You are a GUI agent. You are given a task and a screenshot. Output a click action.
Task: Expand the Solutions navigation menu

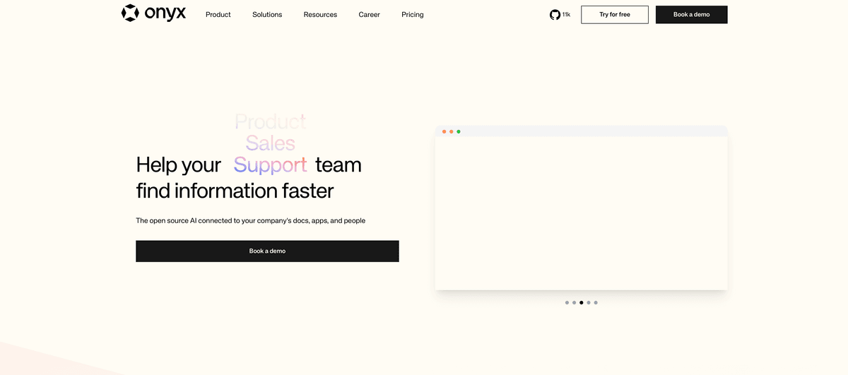(267, 15)
